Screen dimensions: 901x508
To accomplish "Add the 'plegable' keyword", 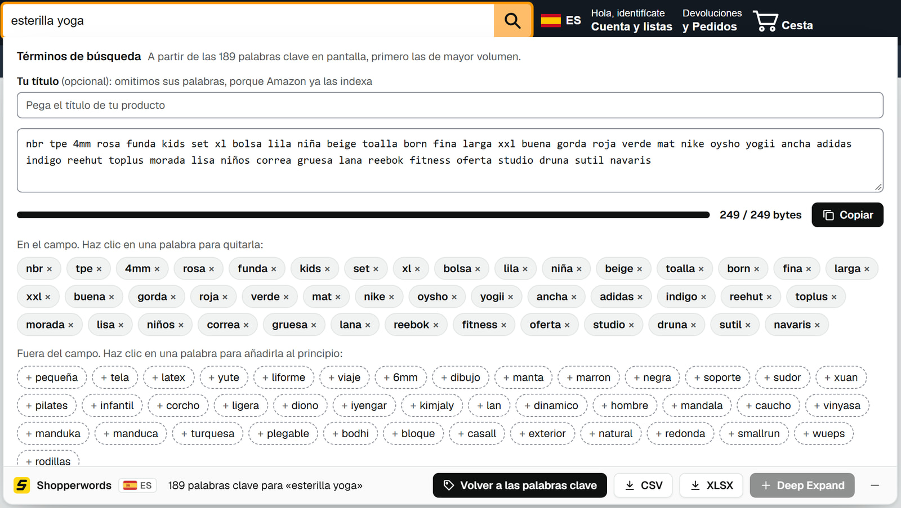I will [x=283, y=434].
